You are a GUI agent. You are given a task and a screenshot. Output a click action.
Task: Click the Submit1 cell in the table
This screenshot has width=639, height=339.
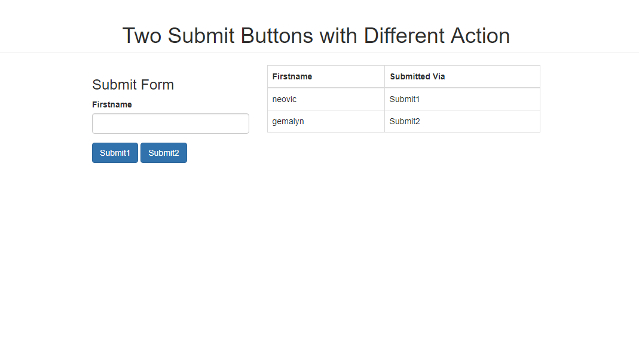pyautogui.click(x=462, y=99)
